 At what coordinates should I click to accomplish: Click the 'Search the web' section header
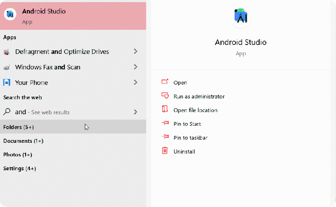coord(23,97)
